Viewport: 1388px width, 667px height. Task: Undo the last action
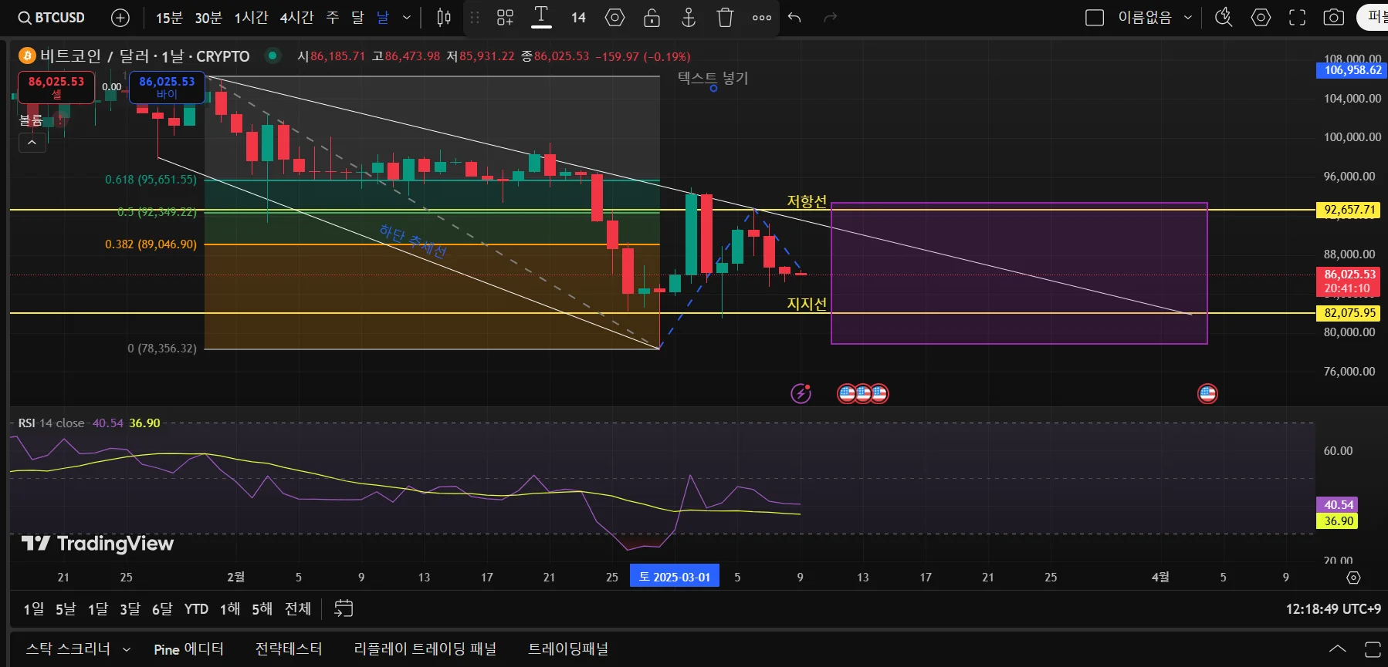(794, 17)
